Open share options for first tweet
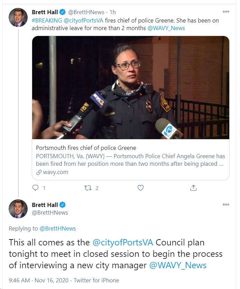 (193, 188)
